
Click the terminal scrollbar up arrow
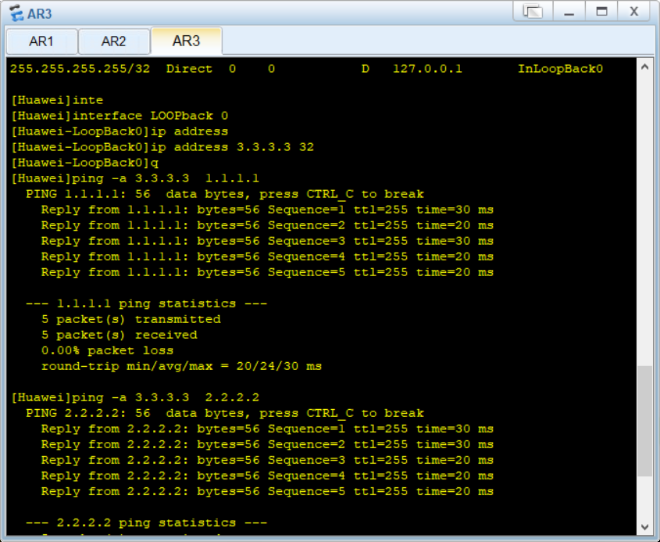[x=644, y=66]
